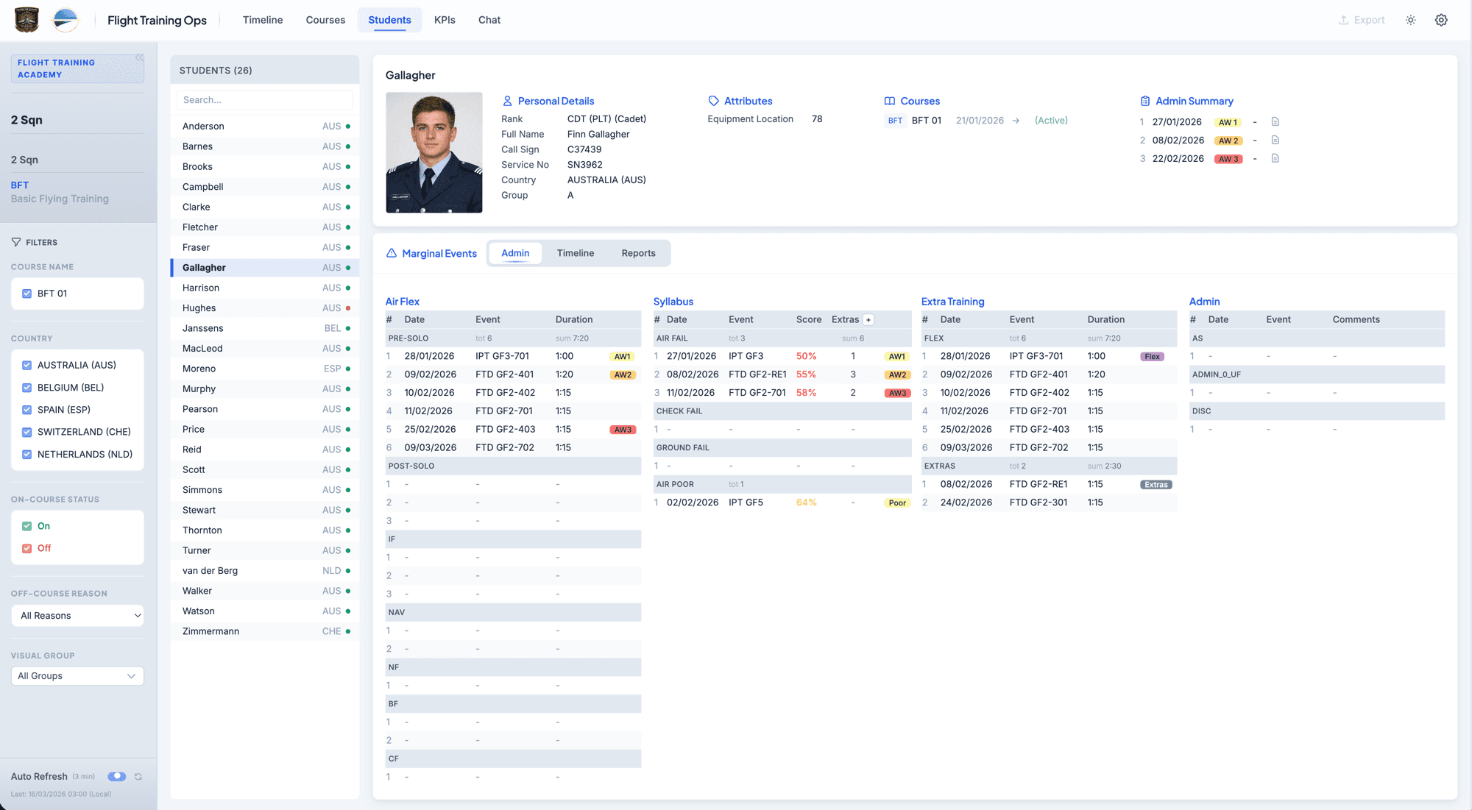
Task: Click the Marginal Events warning triangle icon
Action: click(391, 253)
